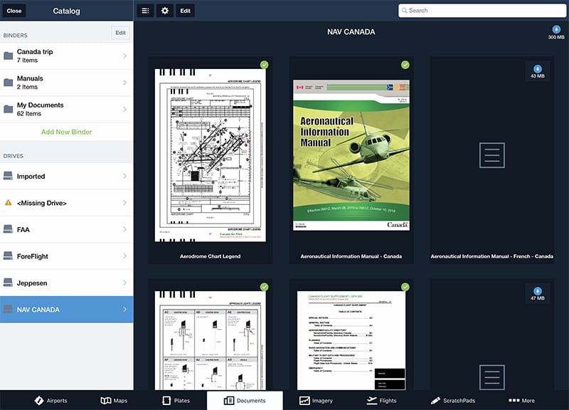Click downloaded checkmark on Aeronautical Information Manual

405,65
